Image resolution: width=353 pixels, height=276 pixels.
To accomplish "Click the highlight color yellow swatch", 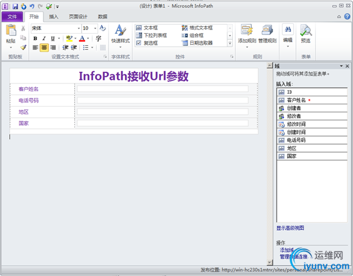I will (x=69, y=39).
